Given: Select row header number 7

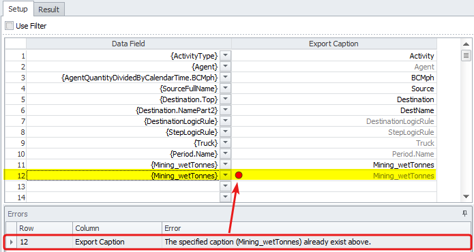Looking at the screenshot, I should [x=16, y=121].
